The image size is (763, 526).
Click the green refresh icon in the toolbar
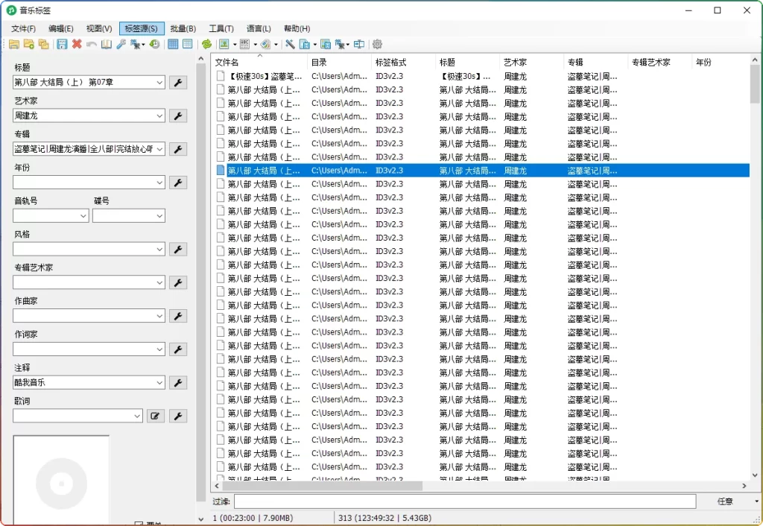pos(208,45)
